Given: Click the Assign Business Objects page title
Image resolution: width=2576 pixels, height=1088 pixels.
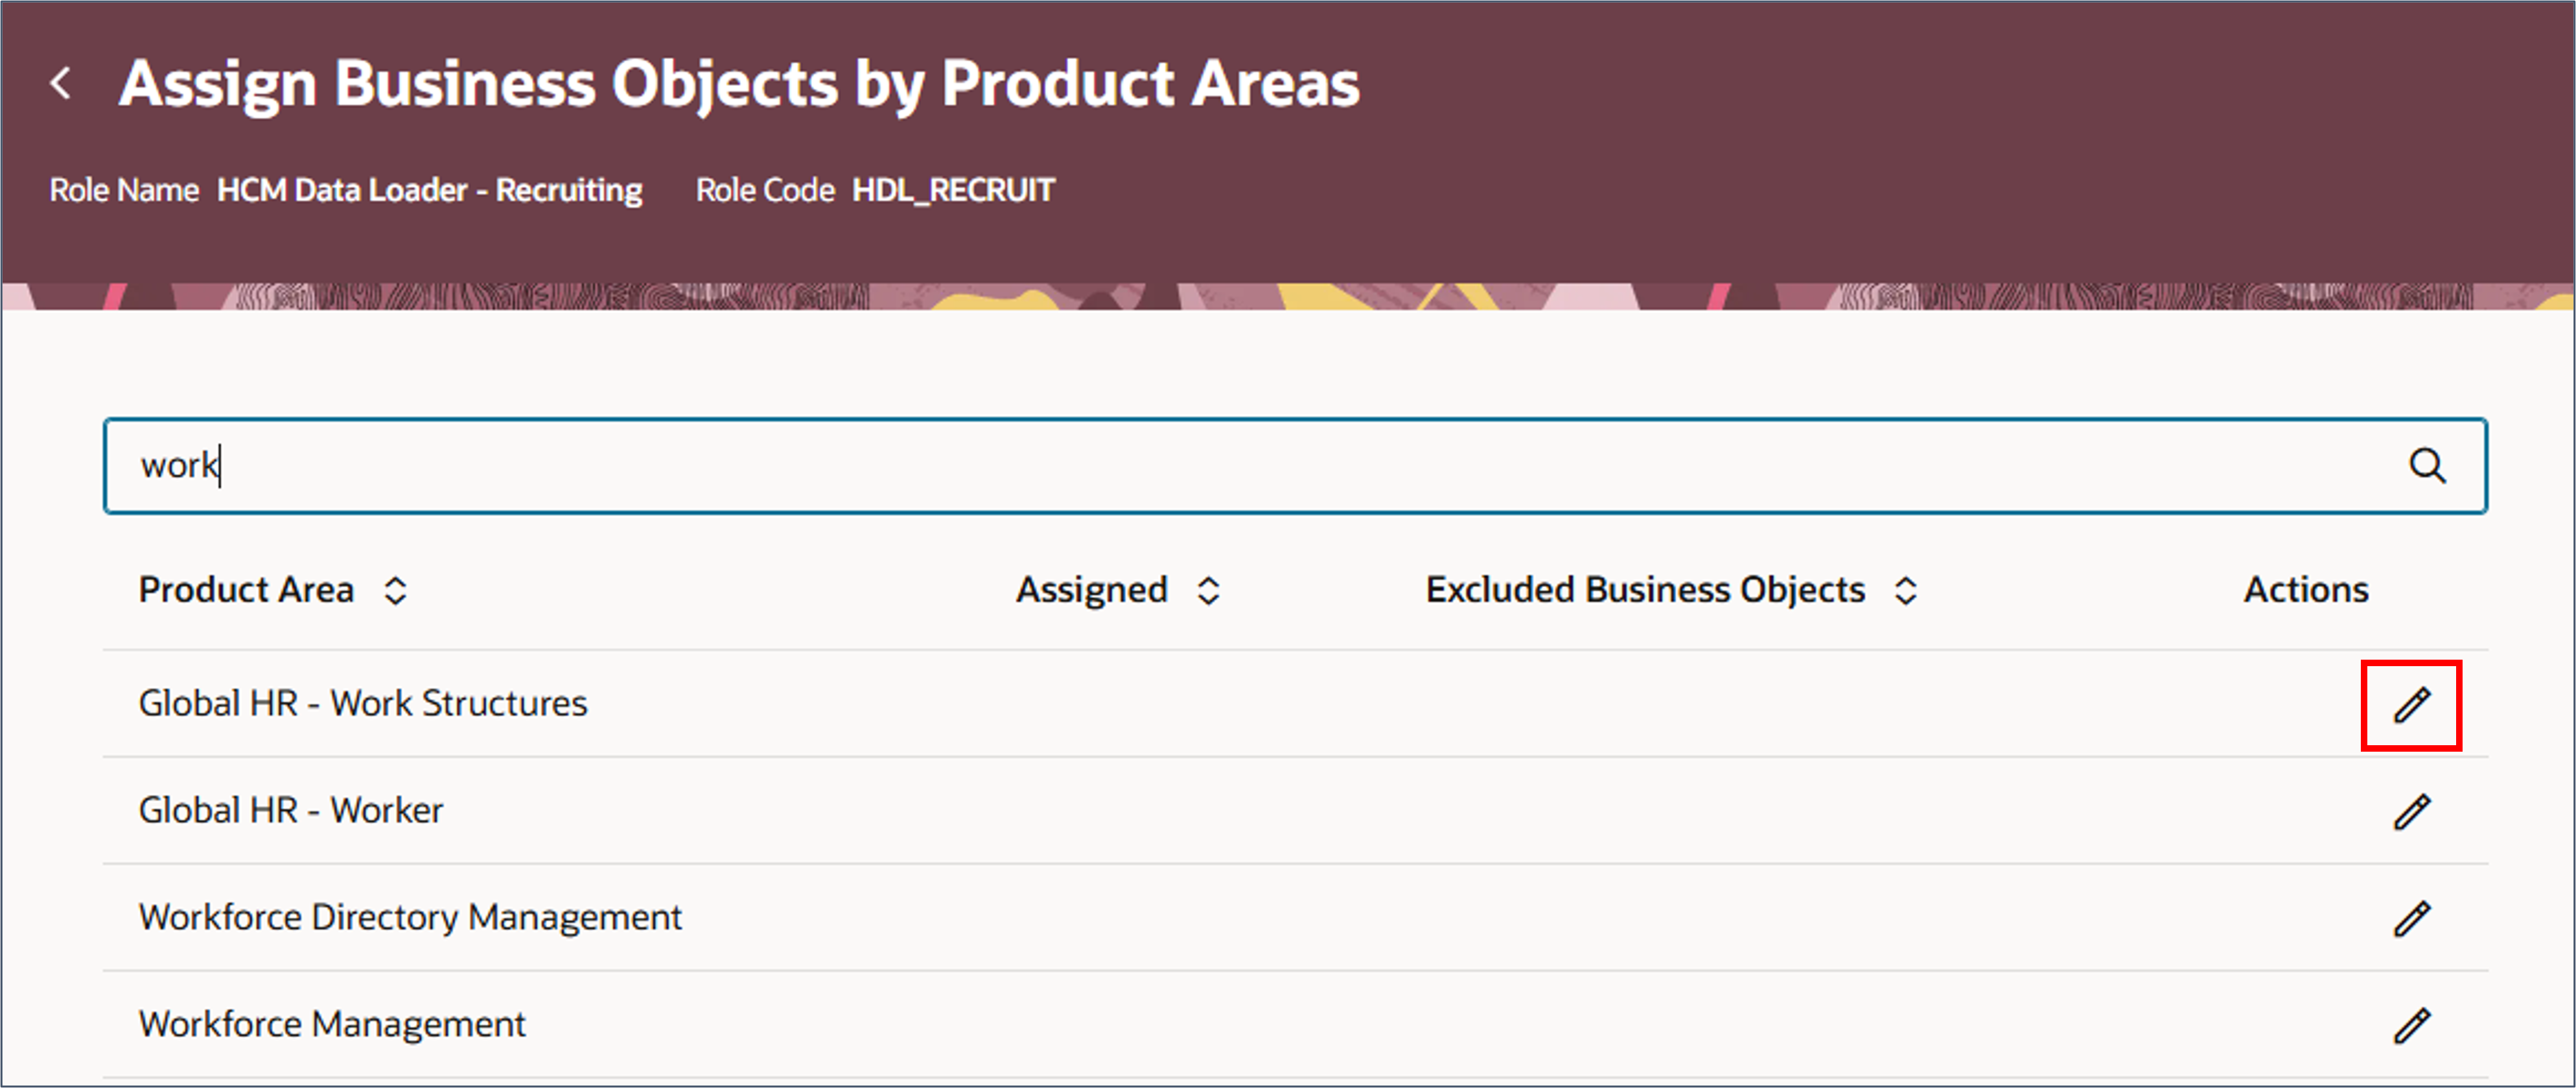Looking at the screenshot, I should [738, 83].
